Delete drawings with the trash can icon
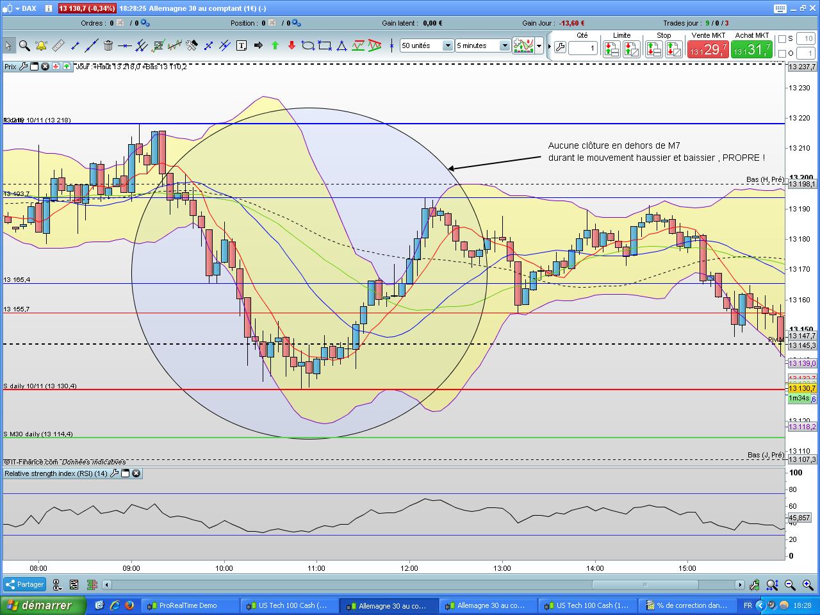 pyautogui.click(x=108, y=45)
